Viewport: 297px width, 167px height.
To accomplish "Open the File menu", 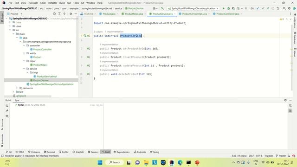I will click(x=10, y=3).
